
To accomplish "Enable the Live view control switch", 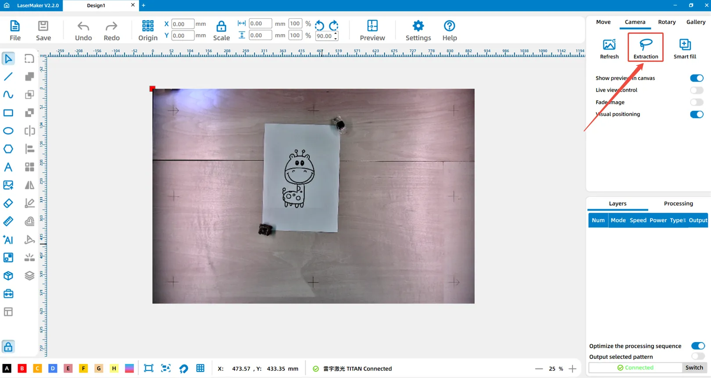I will [696, 90].
